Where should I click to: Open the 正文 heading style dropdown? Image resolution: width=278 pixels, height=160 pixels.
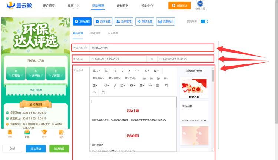[x=96, y=71]
